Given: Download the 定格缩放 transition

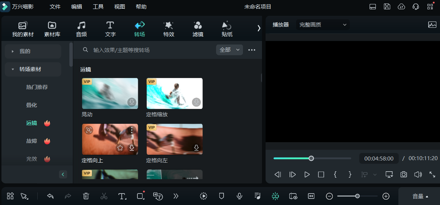Looking at the screenshot, I should [x=196, y=102].
